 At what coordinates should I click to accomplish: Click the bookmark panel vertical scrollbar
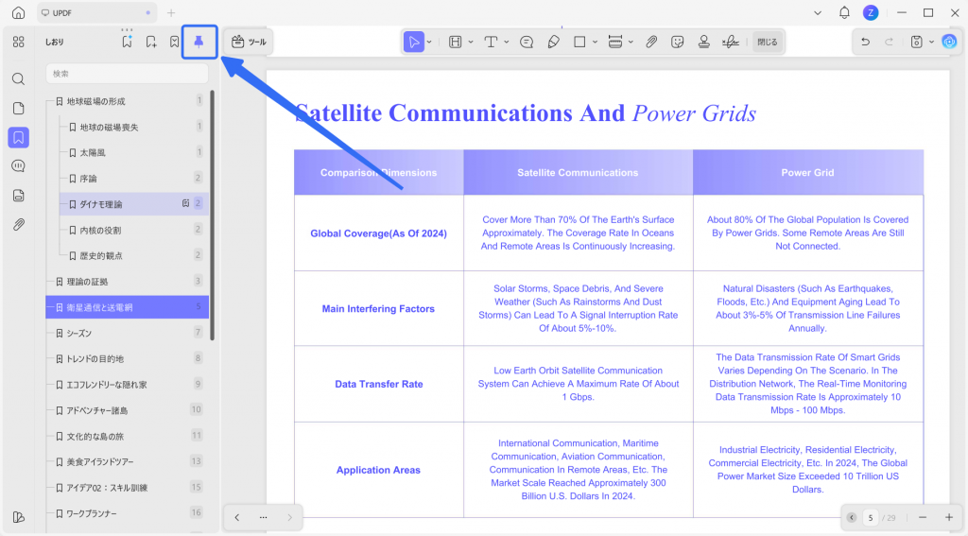click(213, 215)
